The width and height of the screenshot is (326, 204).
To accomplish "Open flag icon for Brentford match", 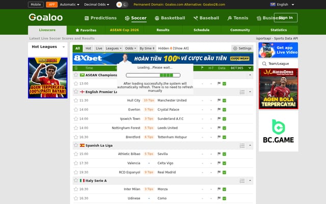I will point(219,137).
